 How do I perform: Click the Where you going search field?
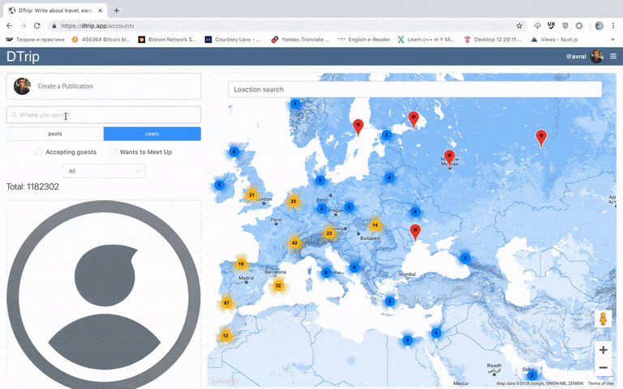click(x=104, y=115)
